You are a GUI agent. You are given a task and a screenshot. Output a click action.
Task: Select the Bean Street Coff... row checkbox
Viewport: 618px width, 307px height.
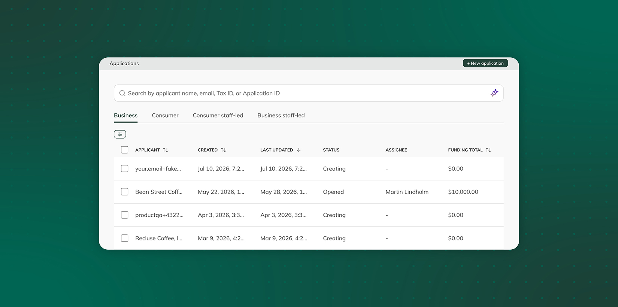(125, 192)
